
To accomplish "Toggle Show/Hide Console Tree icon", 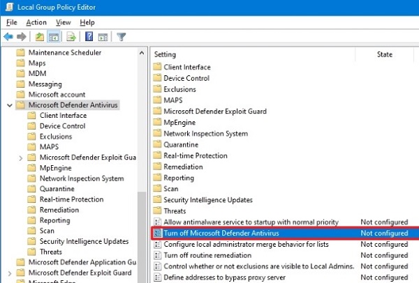I will pos(54,37).
